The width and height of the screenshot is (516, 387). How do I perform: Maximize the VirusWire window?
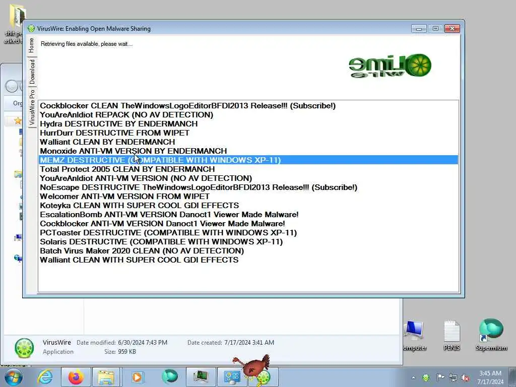435,29
